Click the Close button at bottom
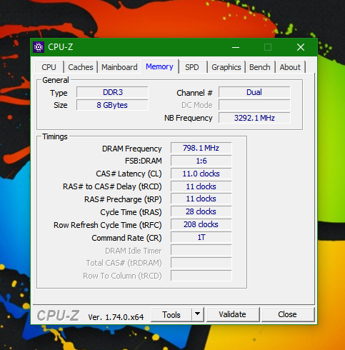 (288, 314)
